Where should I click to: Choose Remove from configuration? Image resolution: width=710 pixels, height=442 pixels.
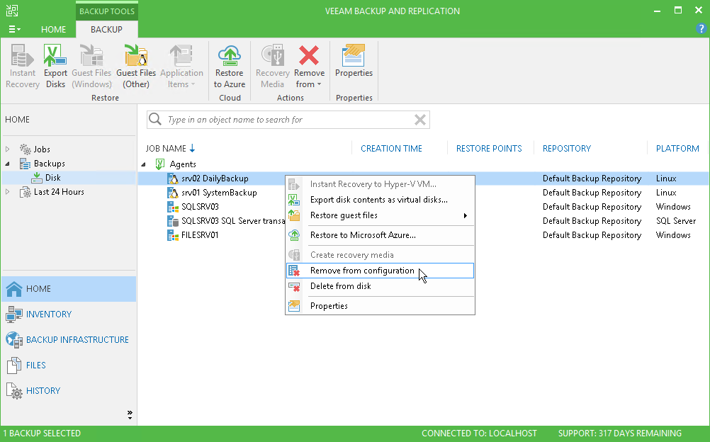point(380,271)
